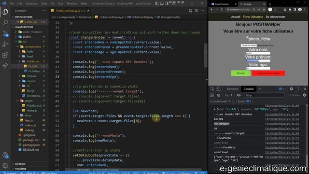Open a new browser tab with plus
This screenshot has height=174, width=309.
click(x=270, y=4)
